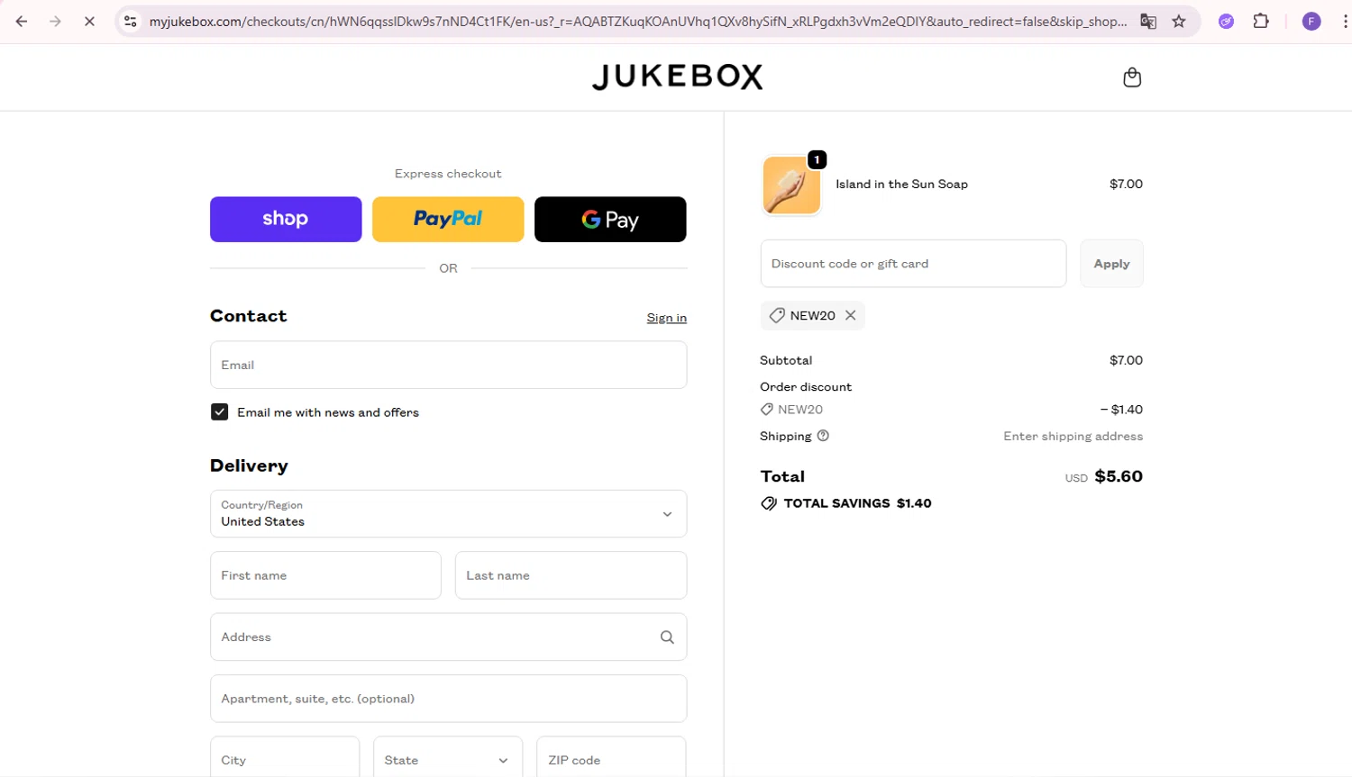1352x777 pixels.
Task: Uncheck Email me with news and offers
Action: coord(219,412)
